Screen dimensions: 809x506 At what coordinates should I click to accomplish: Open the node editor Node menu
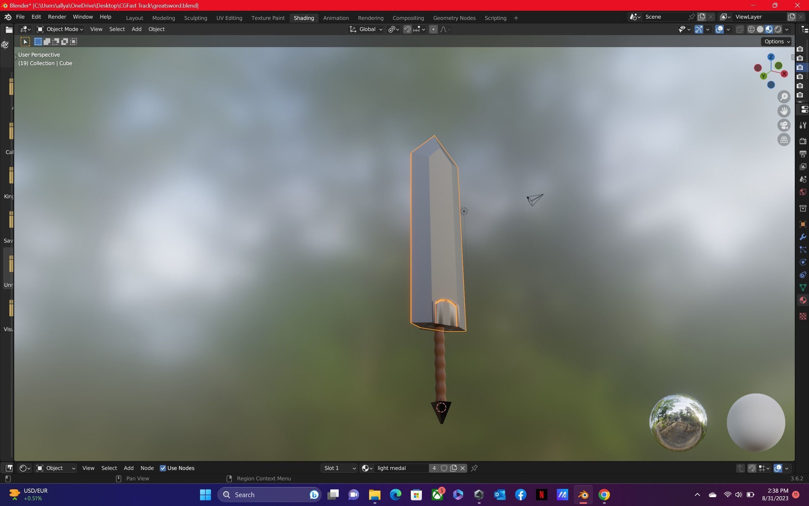coord(147,468)
